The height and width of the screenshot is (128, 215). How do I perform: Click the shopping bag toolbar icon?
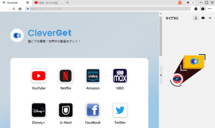click(203, 9)
